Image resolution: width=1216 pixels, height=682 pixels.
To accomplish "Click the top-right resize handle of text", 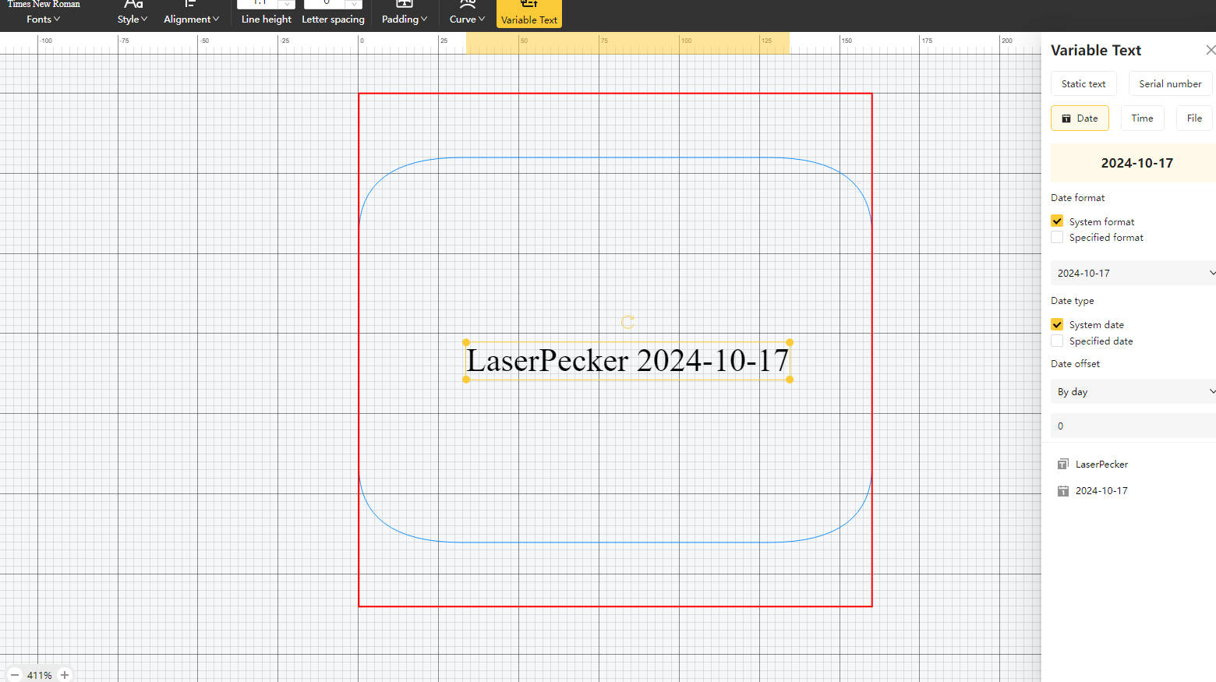I will coord(790,342).
